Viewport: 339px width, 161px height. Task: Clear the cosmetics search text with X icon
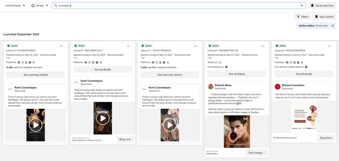coord(302,6)
